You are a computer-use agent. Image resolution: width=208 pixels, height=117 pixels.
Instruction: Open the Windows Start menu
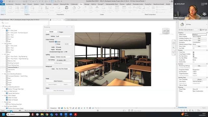(x=4, y=114)
